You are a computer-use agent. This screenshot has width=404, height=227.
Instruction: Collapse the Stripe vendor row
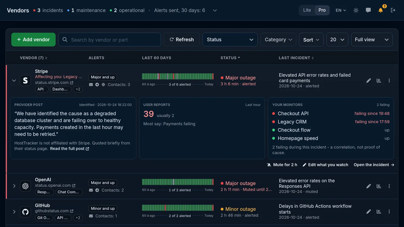[14, 81]
